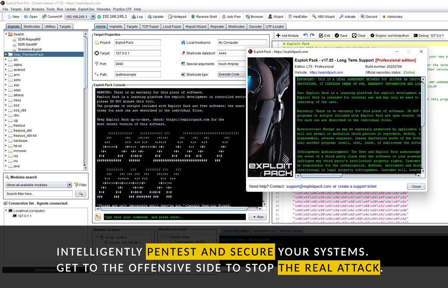Viewport: 448px width, 288px height.
Task: Click the Run console button
Action: pos(257,217)
